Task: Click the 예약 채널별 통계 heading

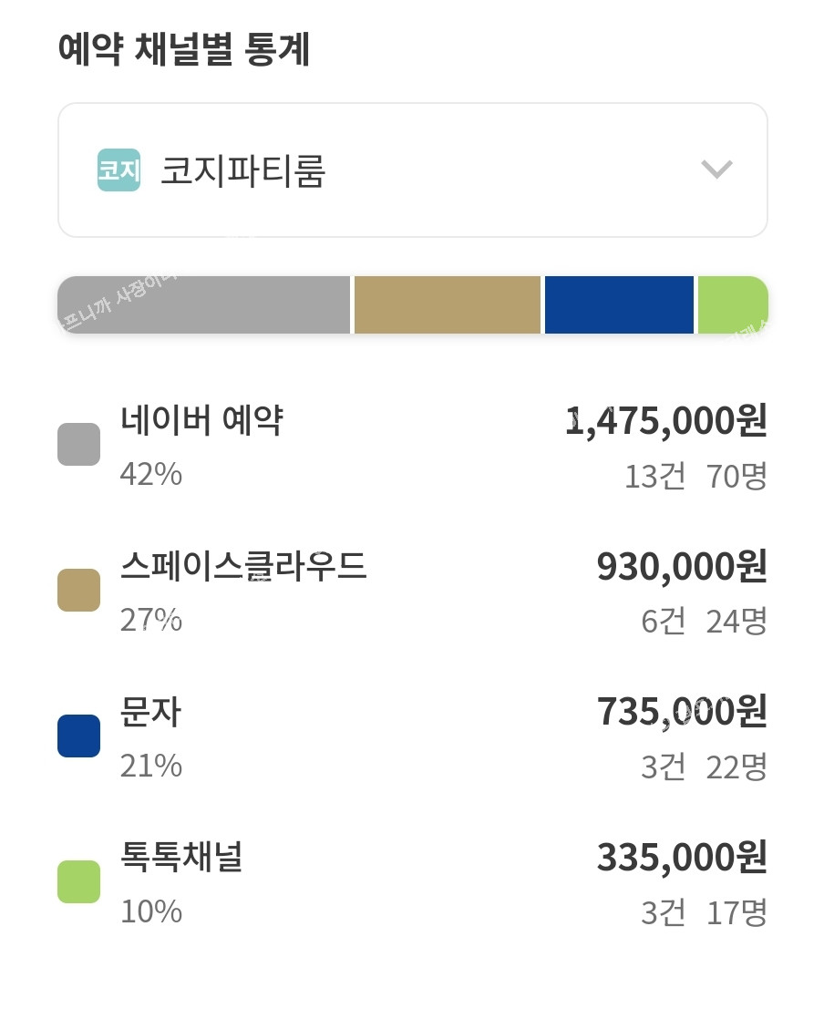Action: coord(184,51)
